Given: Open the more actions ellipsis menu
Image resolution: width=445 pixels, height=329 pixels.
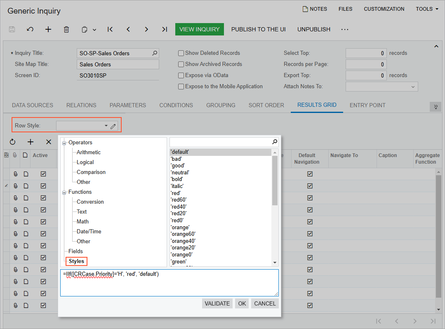Looking at the screenshot, I should coord(345,29).
